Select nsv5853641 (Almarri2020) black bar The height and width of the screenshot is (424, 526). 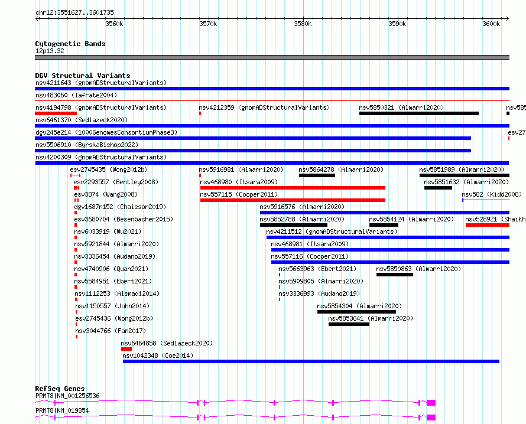point(349,324)
